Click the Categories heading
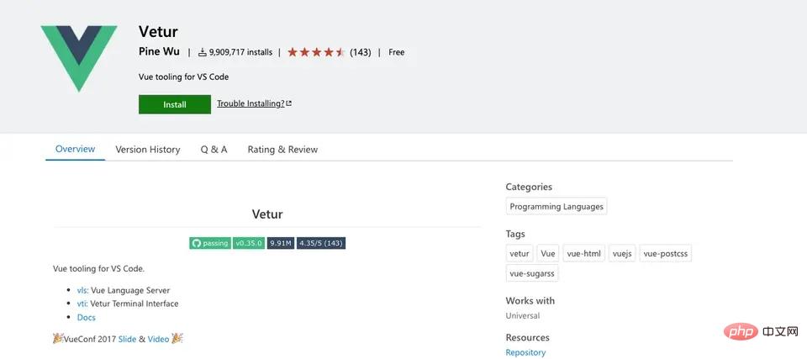This screenshot has width=807, height=359. click(529, 187)
